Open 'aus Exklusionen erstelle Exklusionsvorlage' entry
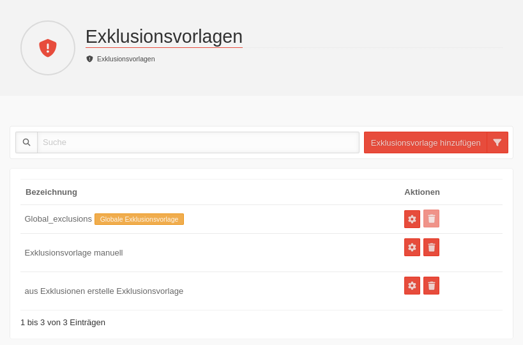Image resolution: width=523 pixels, height=345 pixels. [103, 291]
